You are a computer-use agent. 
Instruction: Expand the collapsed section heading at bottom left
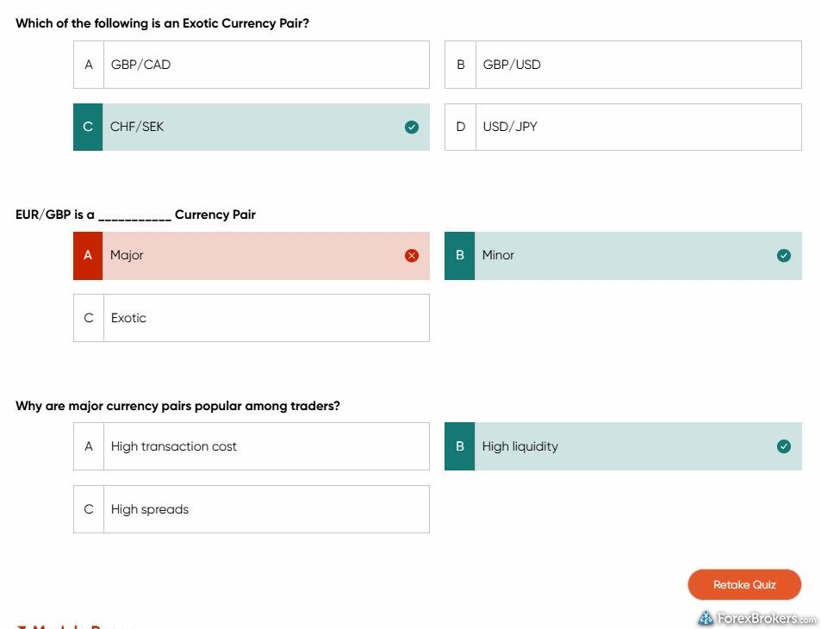pyautogui.click(x=76, y=626)
